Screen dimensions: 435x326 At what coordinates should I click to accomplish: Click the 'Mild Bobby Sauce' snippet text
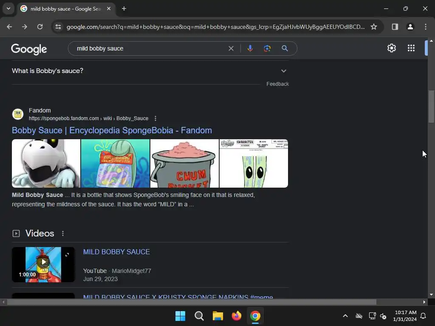click(37, 195)
